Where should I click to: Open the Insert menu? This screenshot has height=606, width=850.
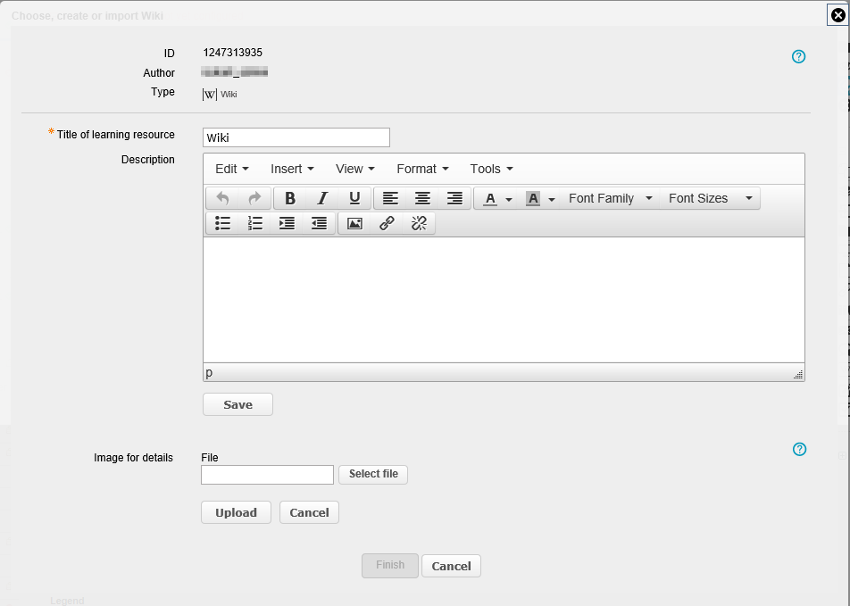292,169
